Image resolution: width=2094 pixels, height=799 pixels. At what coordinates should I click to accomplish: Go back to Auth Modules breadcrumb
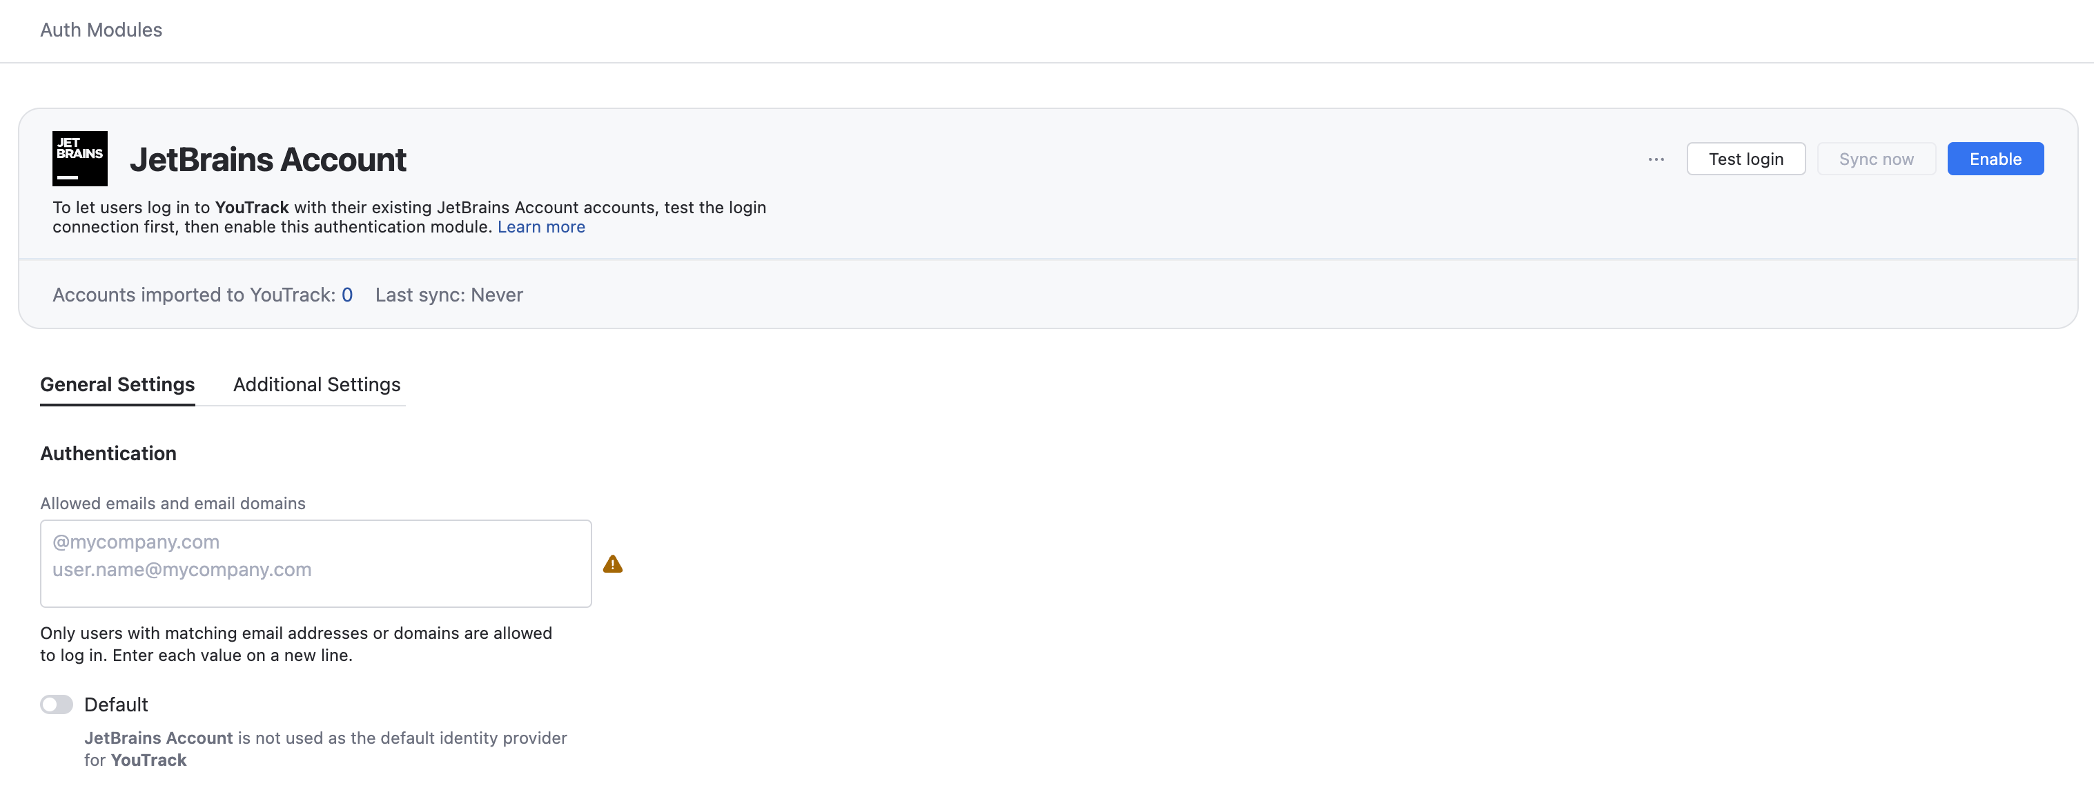101,30
